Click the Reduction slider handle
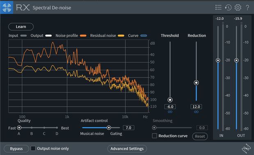 [196, 83]
